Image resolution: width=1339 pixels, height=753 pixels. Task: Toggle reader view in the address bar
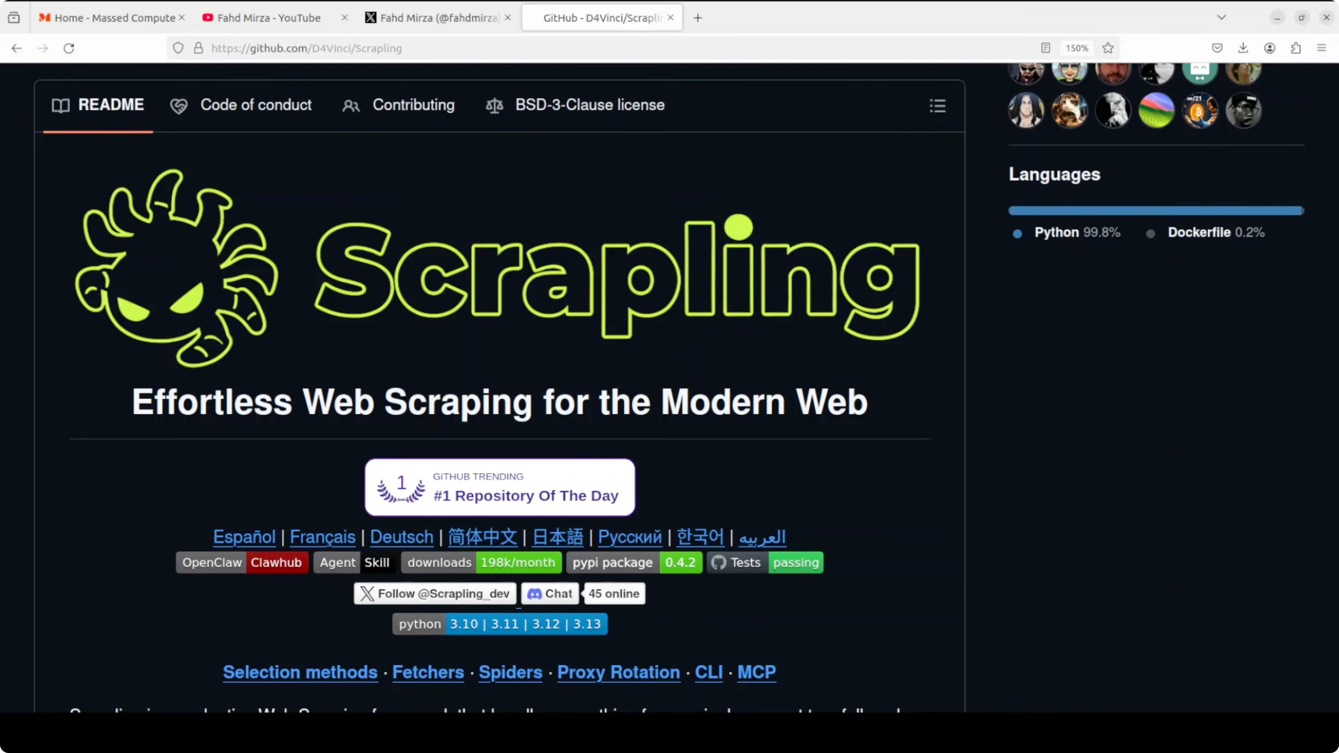click(x=1045, y=48)
